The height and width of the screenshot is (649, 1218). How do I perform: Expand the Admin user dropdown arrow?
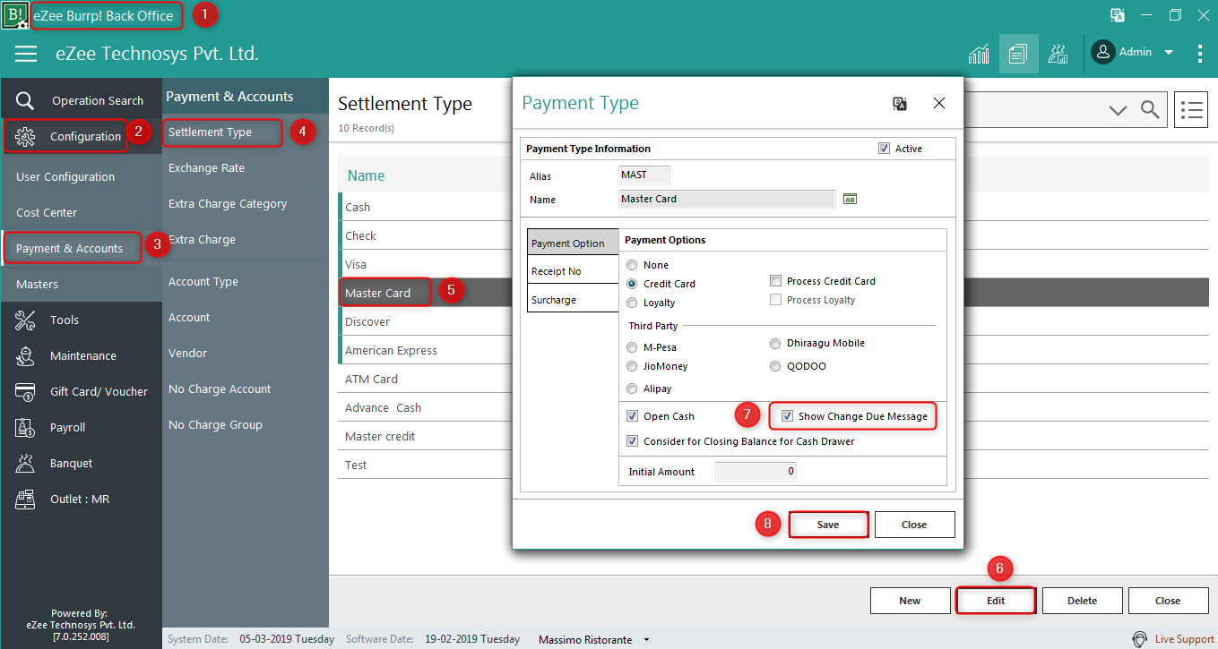click(x=1169, y=53)
